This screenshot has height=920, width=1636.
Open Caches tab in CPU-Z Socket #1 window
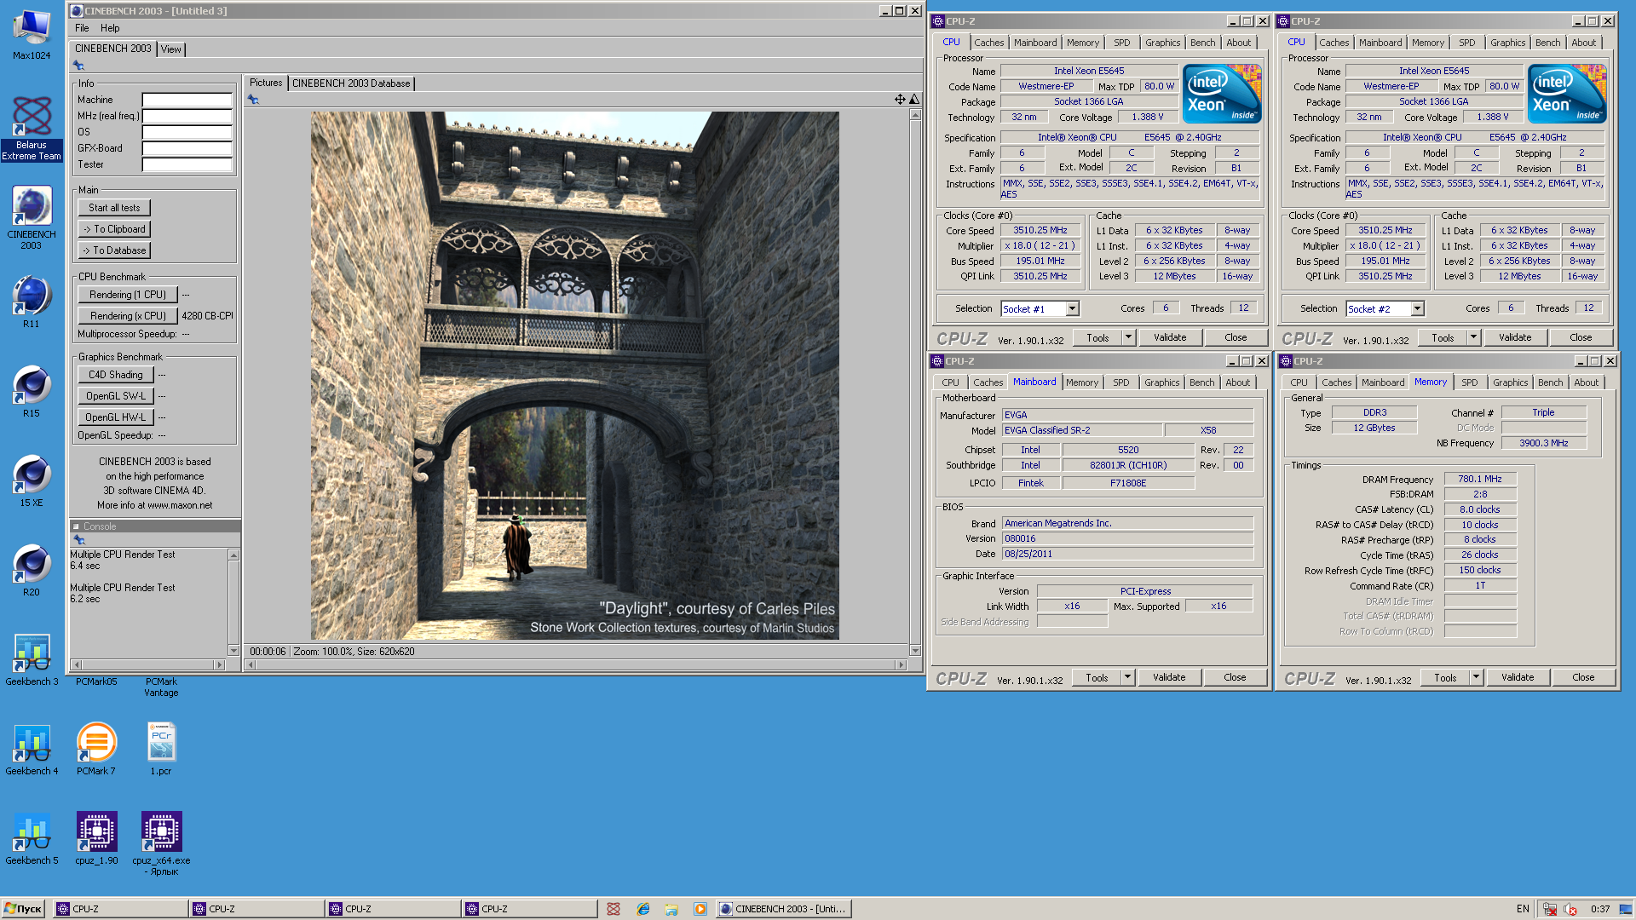[x=988, y=43]
